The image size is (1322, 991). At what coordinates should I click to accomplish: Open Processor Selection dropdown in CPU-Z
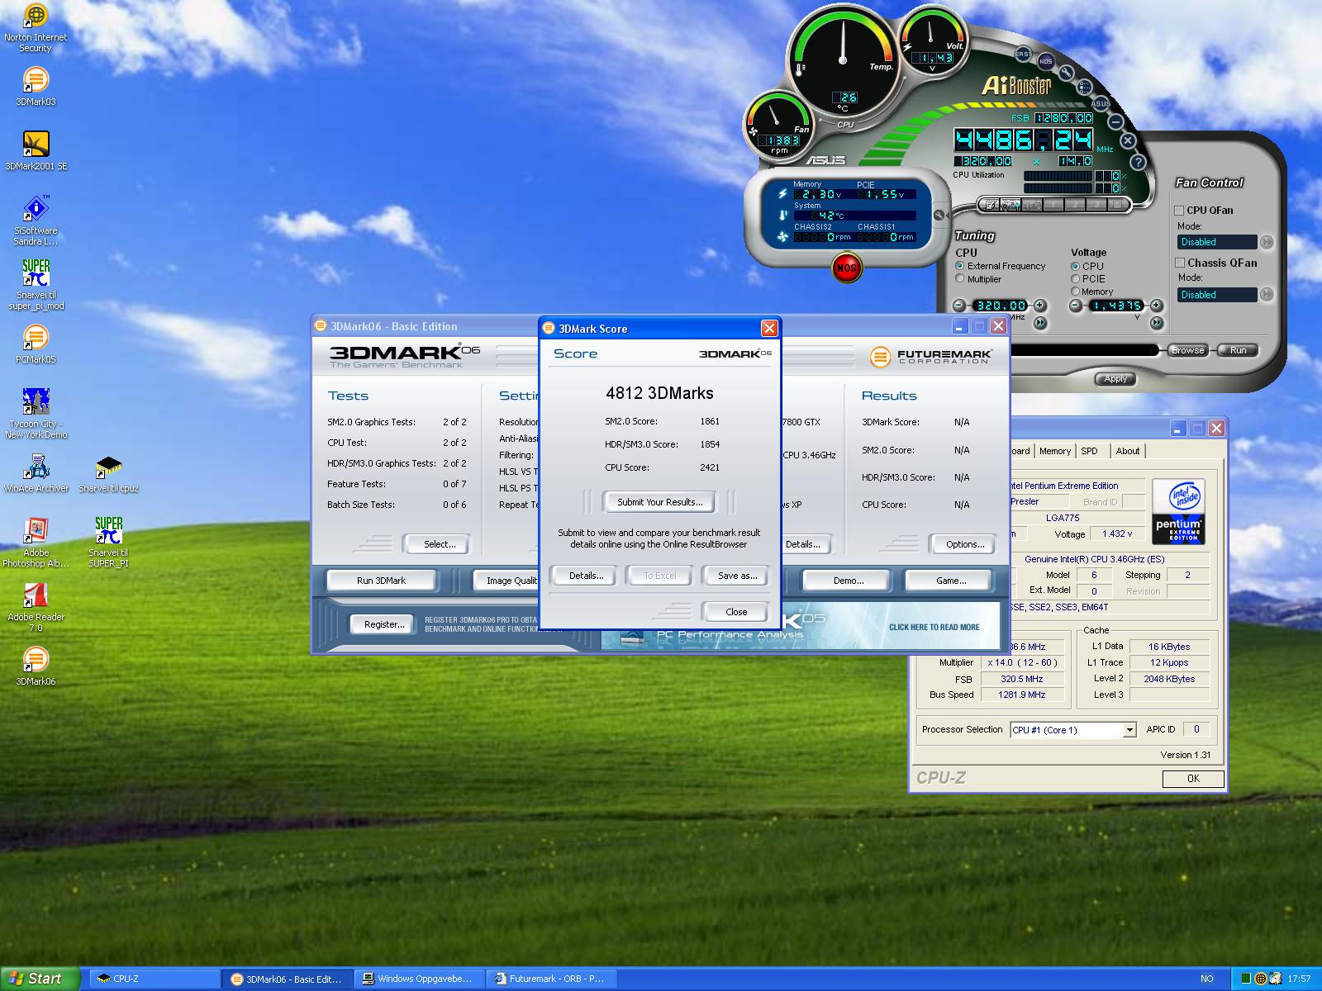[x=1129, y=730]
